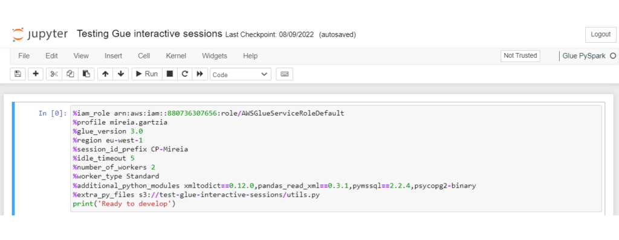
Task: Open the Widgets menu
Action: pyautogui.click(x=215, y=56)
